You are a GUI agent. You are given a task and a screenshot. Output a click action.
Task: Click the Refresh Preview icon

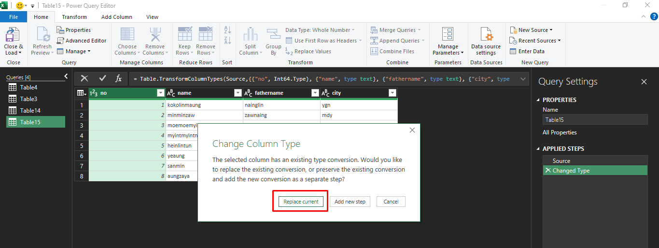(42, 35)
